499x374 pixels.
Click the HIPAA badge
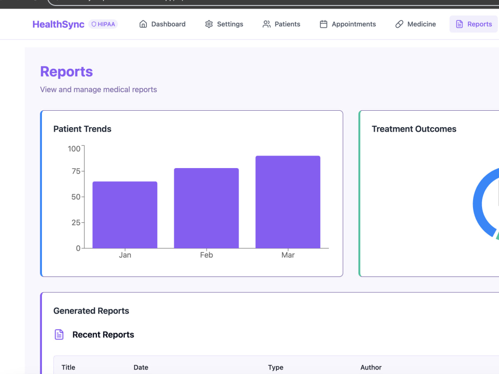click(103, 24)
